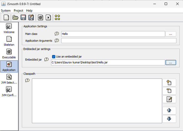Viewport: 183px width, 131px height.
Task: Click the JSmooth title bar app icon
Action: coord(4,4)
